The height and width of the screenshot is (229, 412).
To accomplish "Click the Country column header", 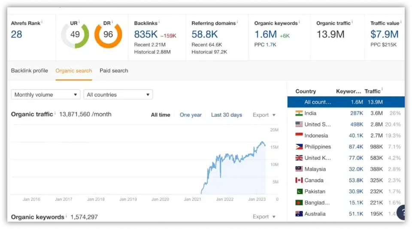I will click(306, 91).
